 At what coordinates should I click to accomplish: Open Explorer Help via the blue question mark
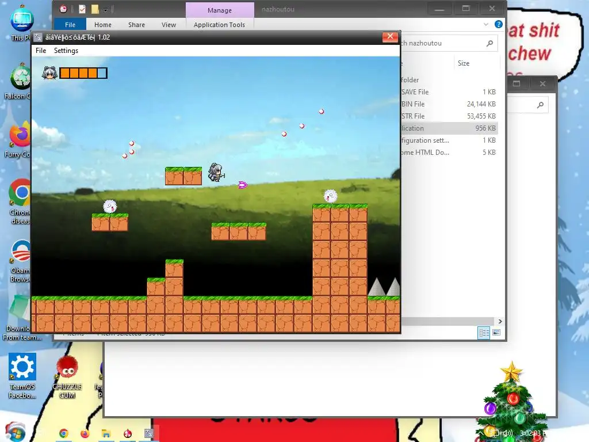[499, 24]
